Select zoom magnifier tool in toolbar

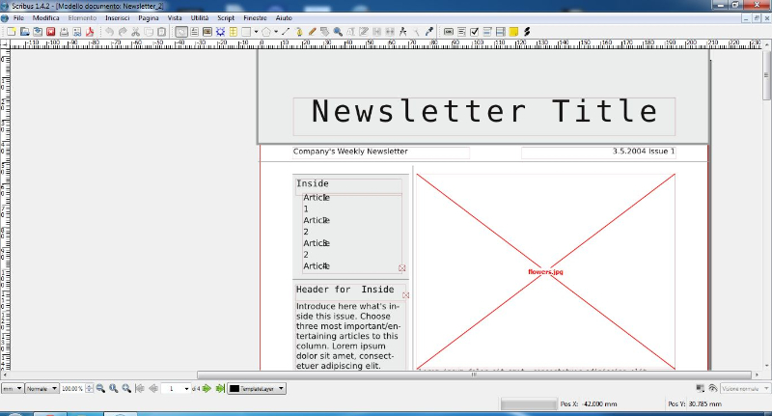(x=338, y=32)
